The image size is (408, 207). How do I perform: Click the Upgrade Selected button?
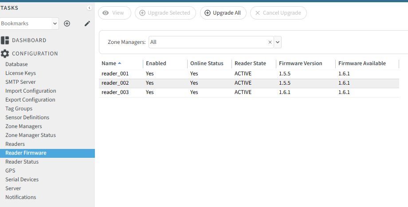[x=165, y=13]
